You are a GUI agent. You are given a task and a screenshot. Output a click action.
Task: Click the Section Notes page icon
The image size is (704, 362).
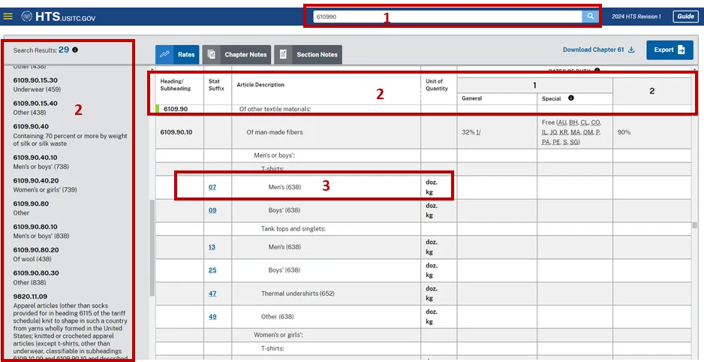point(283,54)
